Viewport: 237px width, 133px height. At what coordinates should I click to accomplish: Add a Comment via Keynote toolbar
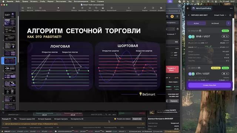(111, 8)
